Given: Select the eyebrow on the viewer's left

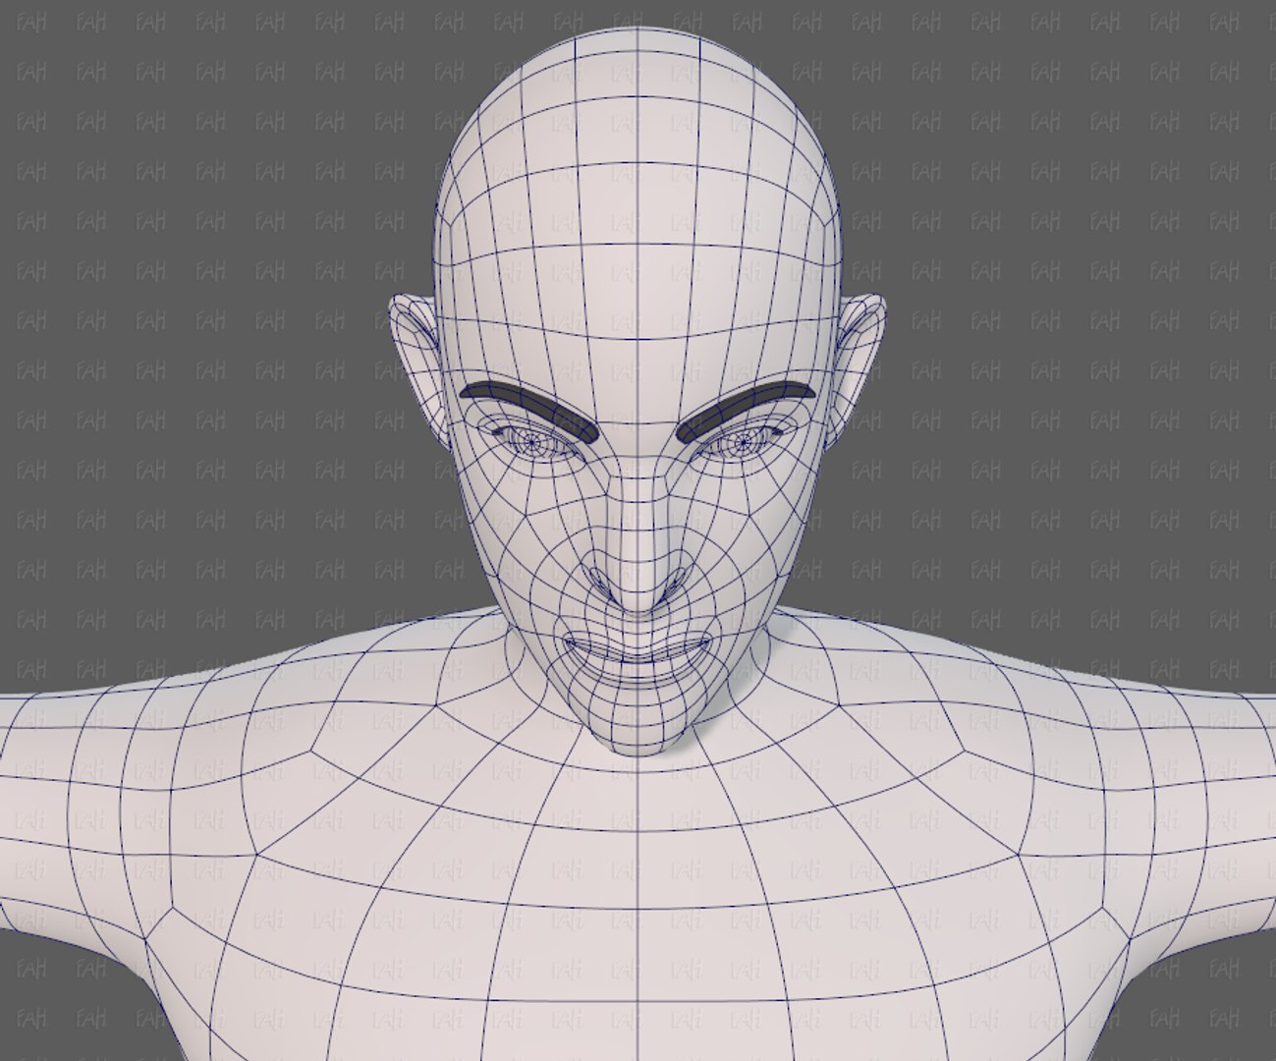Looking at the screenshot, I should click(x=528, y=406).
